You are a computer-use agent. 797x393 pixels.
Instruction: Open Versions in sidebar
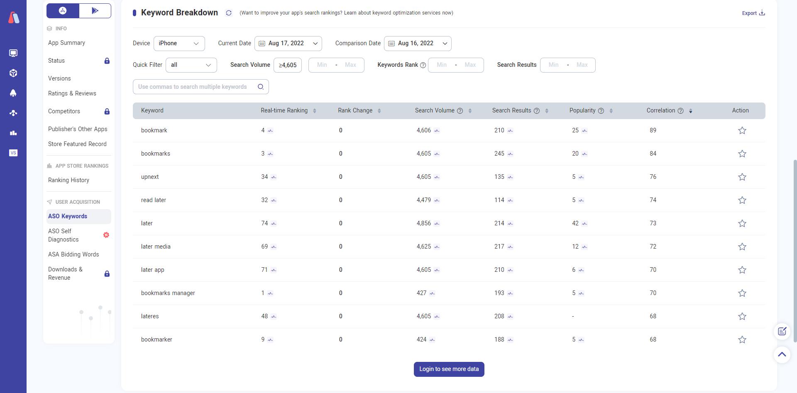(59, 78)
